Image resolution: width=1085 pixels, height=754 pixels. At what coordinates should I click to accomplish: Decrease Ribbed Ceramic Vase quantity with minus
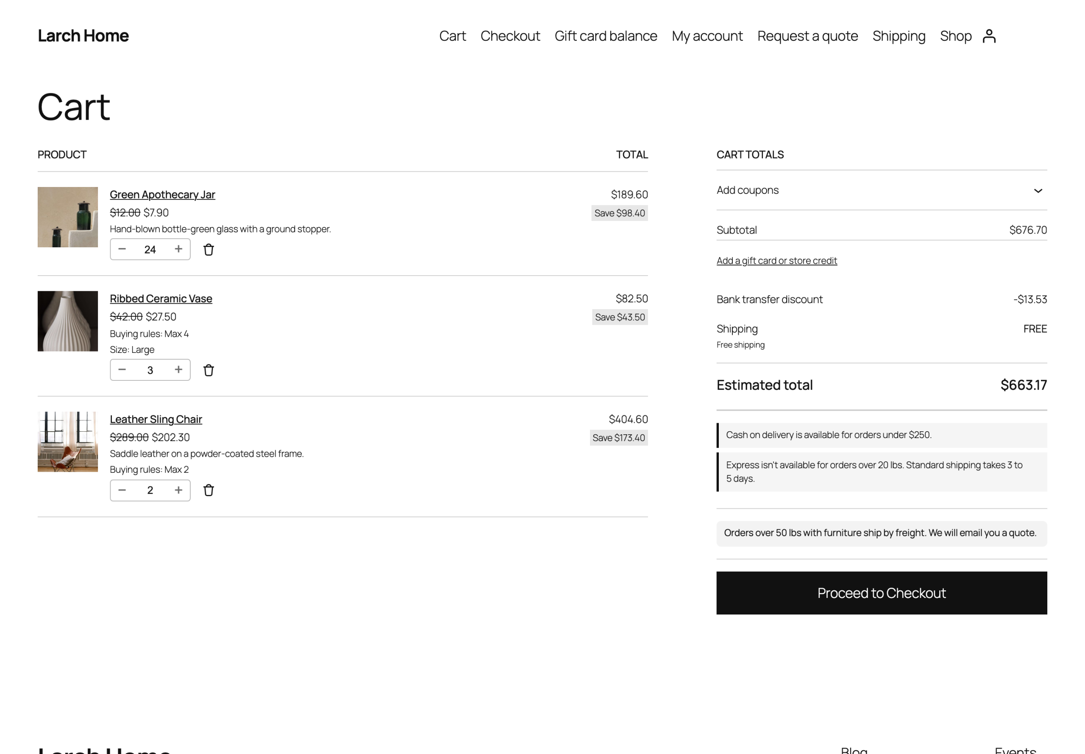click(x=122, y=369)
